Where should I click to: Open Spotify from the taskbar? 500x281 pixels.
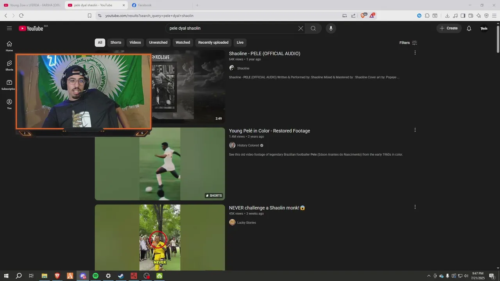pos(95,276)
